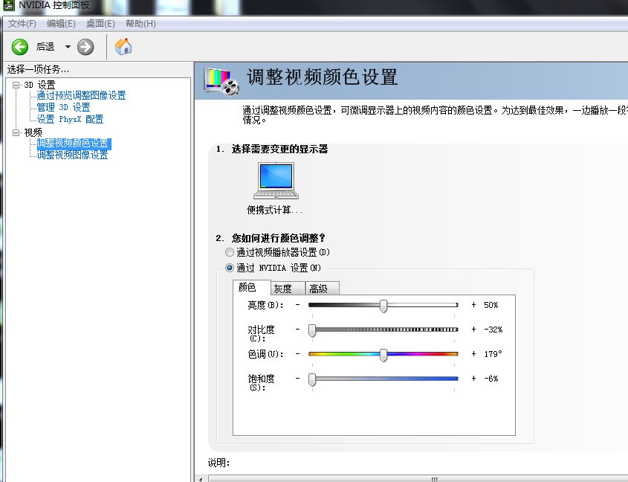Collapse the 视频 tree node
628x482 pixels.
[16, 132]
